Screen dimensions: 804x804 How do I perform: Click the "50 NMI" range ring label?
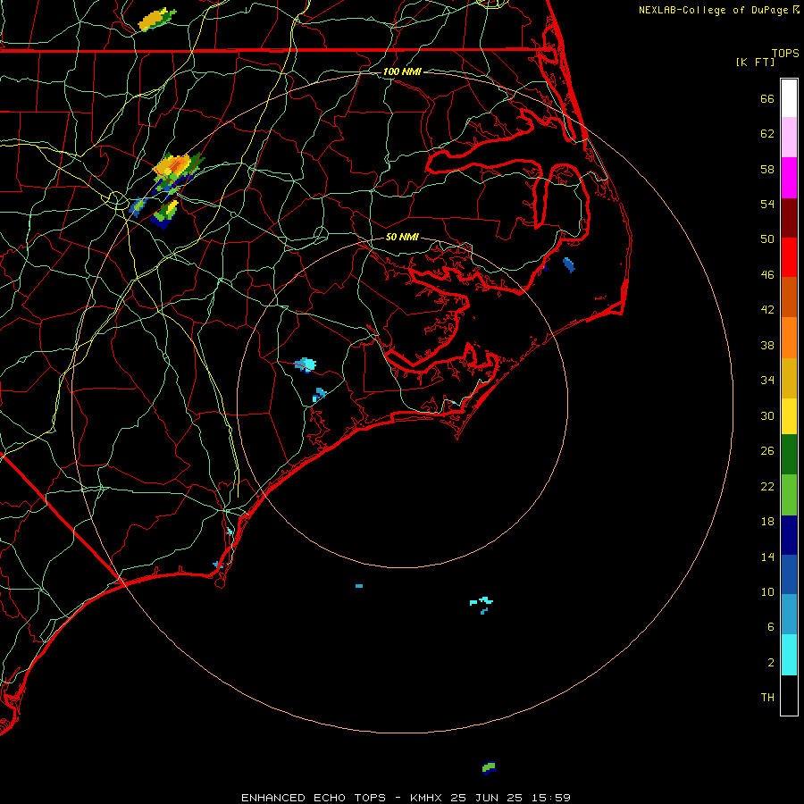tap(402, 237)
